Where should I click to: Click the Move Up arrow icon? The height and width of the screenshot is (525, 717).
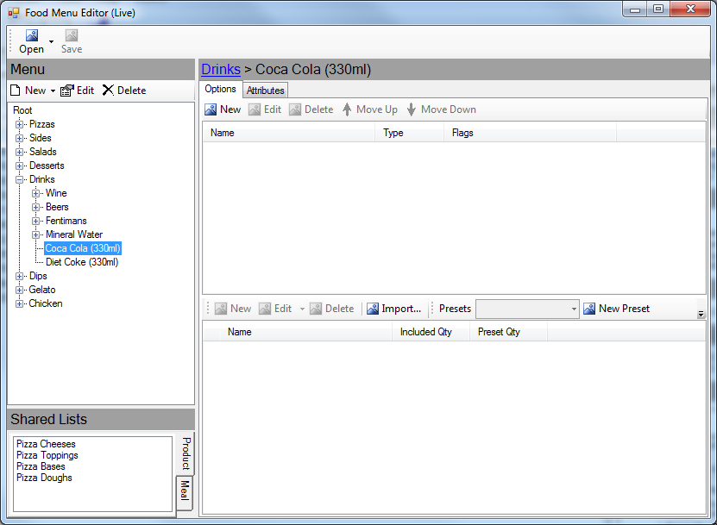347,109
